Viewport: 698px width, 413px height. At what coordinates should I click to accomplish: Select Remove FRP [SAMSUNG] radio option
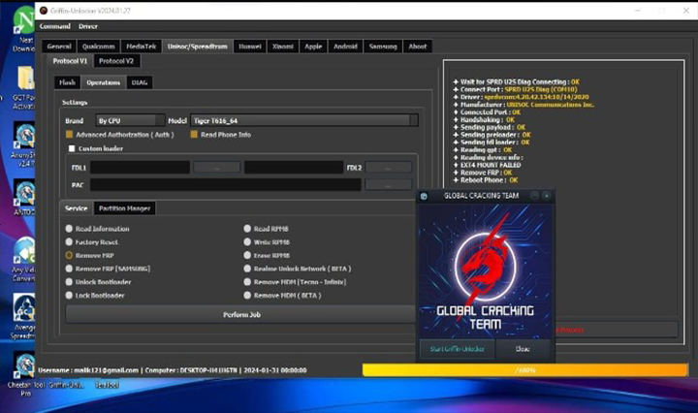click(69, 269)
